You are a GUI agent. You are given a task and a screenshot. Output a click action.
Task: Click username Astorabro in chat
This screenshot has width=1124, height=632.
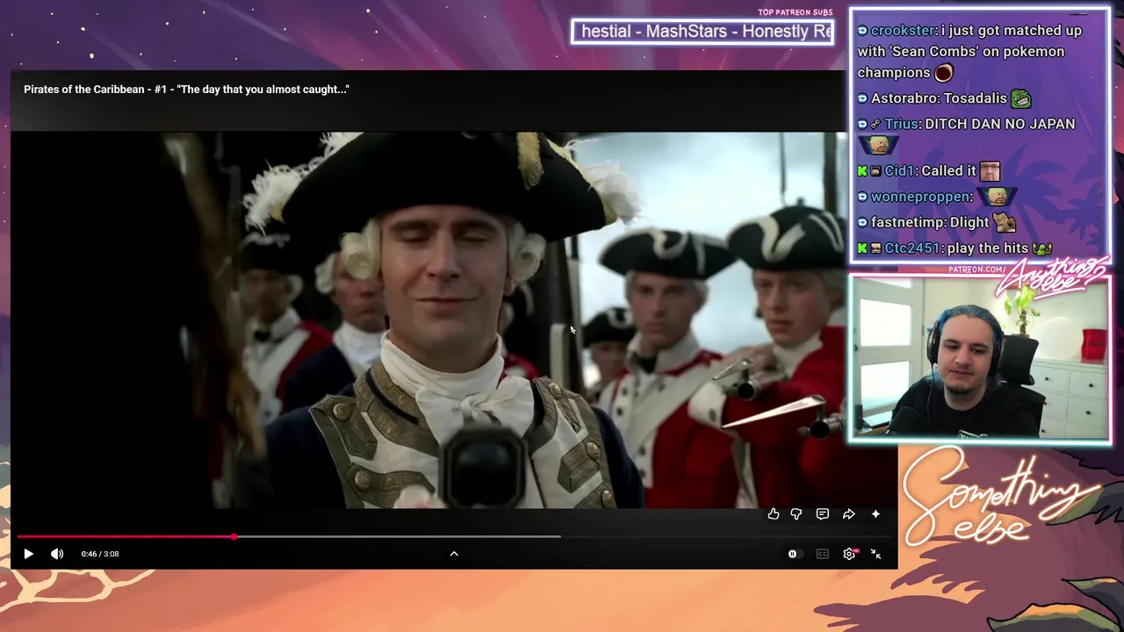[x=902, y=98]
